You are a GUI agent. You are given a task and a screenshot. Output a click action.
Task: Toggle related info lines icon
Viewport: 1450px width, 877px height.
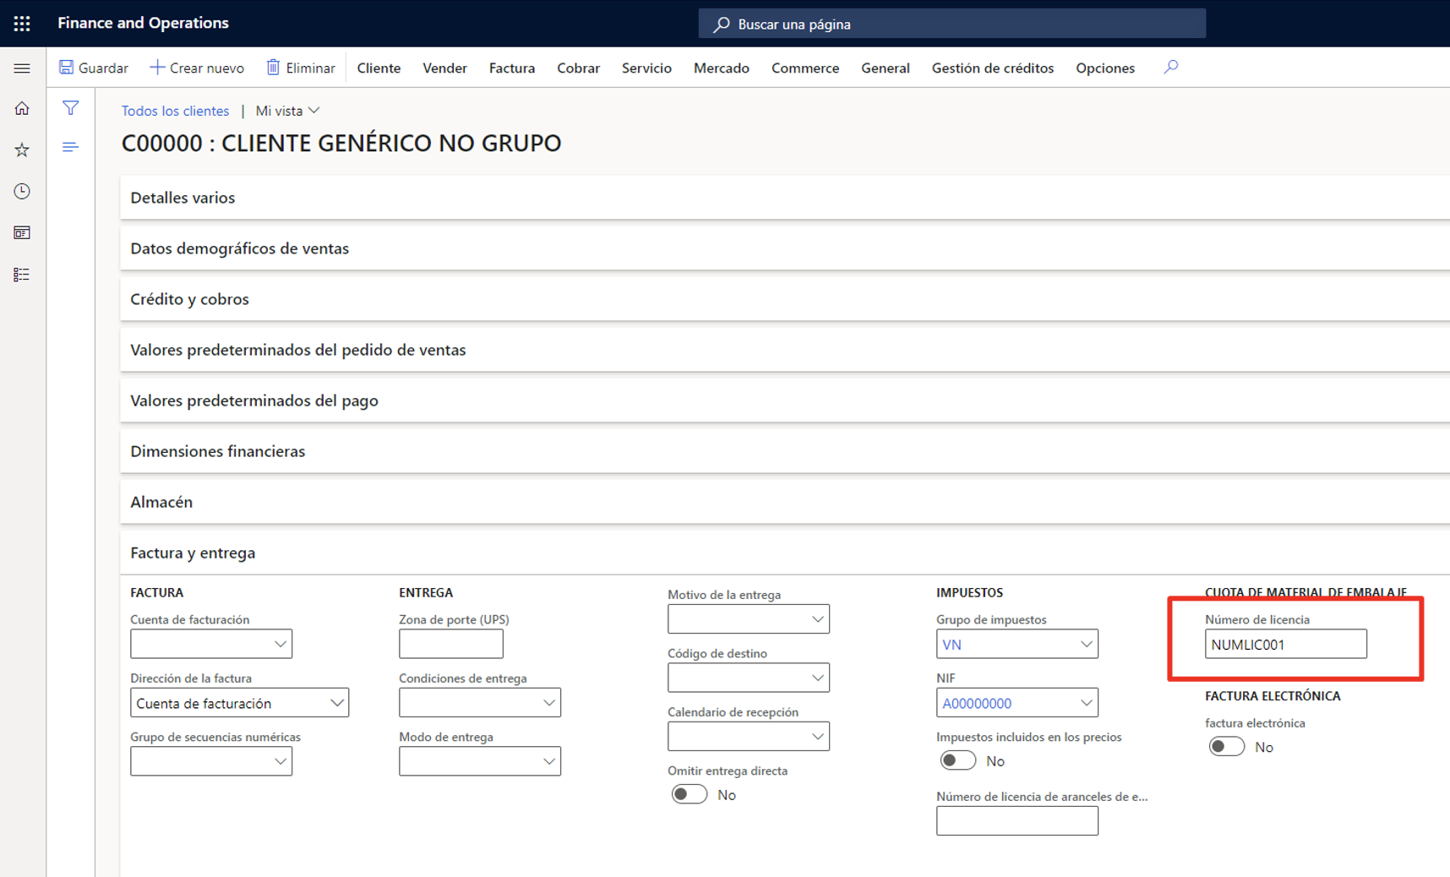point(71,147)
